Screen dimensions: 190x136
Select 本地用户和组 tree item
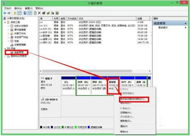pyautogui.click(x=21, y=37)
